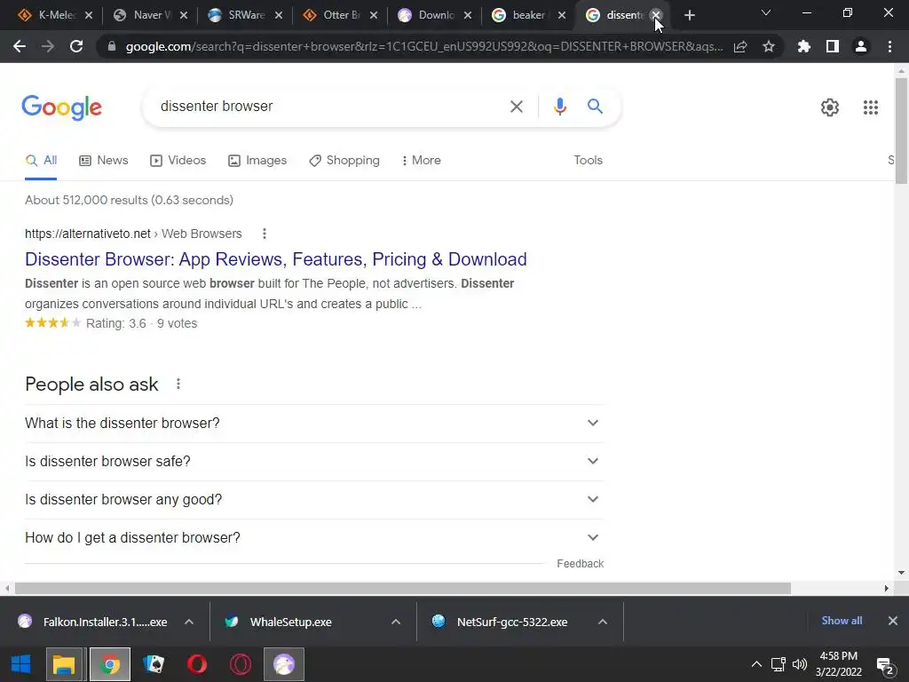
Task: Switch to the Naver Whale tab
Action: pyautogui.click(x=149, y=15)
